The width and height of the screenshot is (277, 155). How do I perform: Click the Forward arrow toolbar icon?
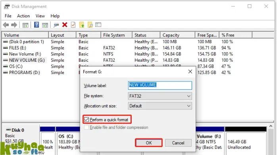(x=14, y=25)
